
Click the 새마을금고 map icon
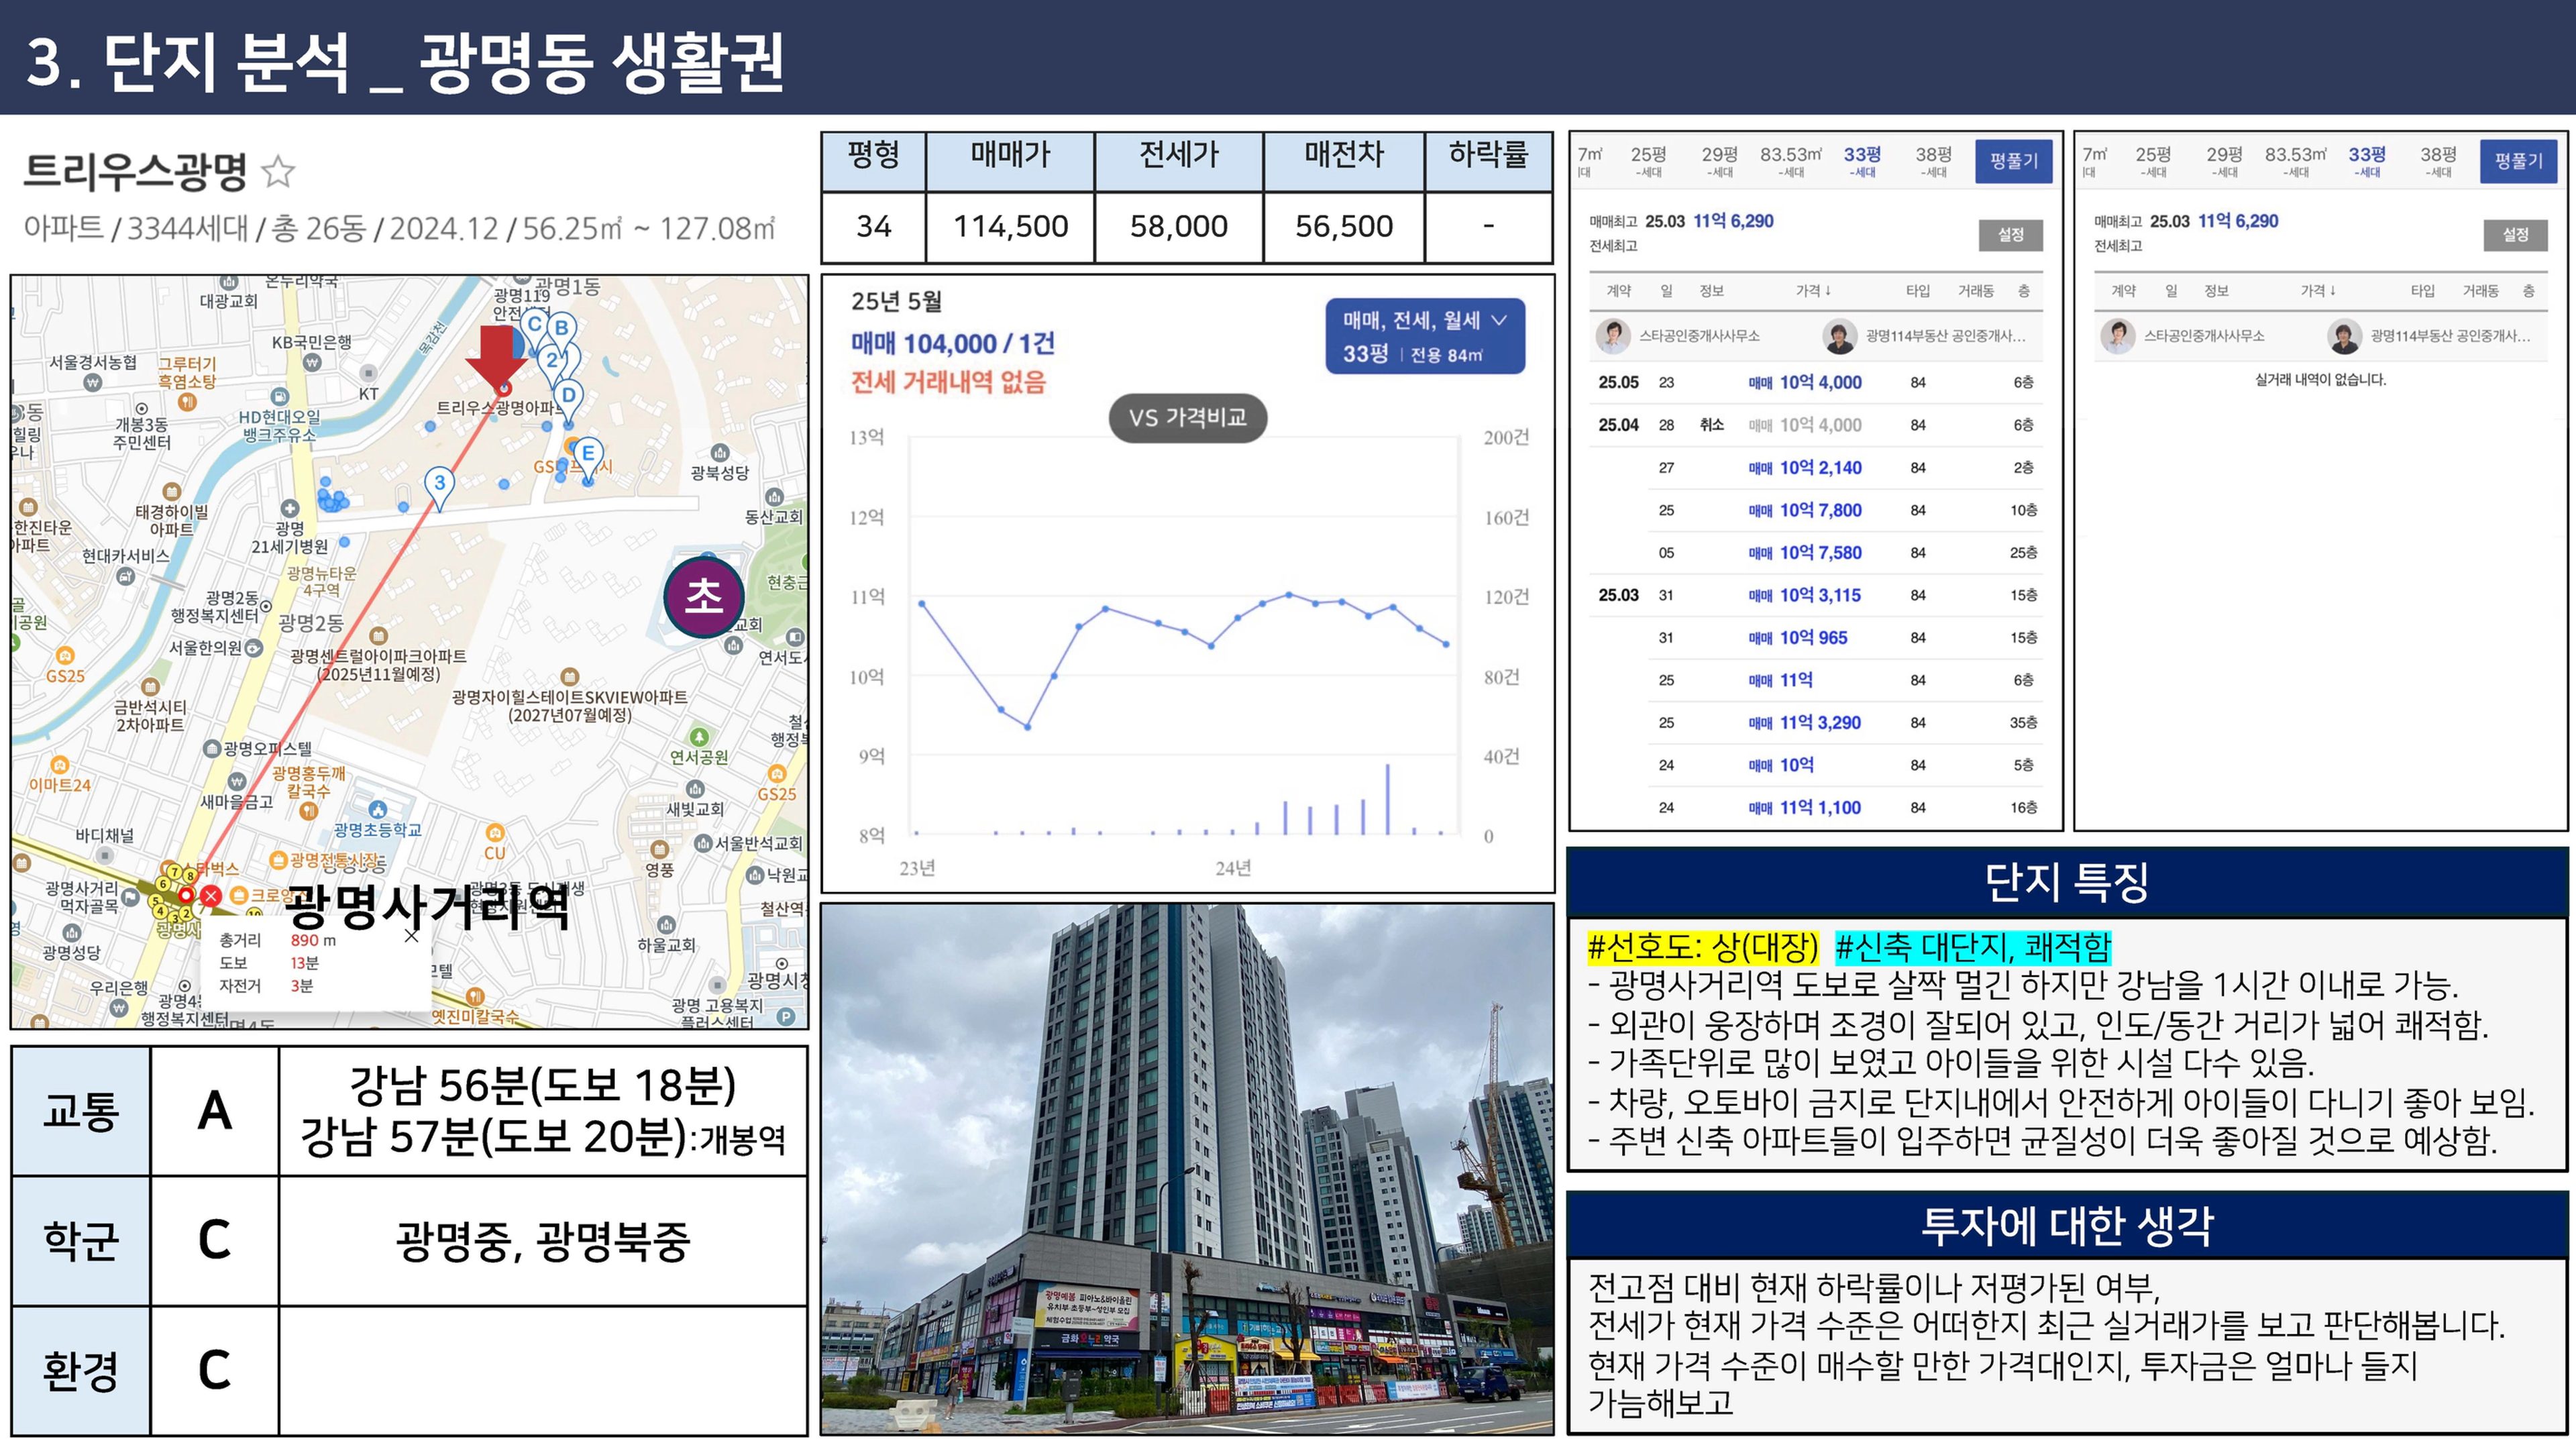pyautogui.click(x=237, y=781)
